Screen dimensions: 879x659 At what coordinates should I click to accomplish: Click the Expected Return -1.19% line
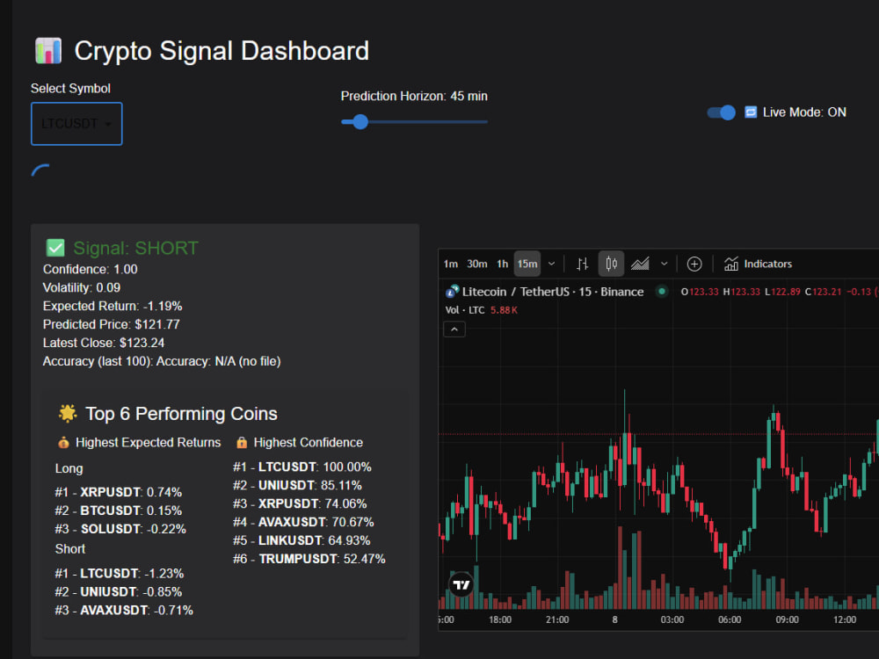[x=113, y=307]
